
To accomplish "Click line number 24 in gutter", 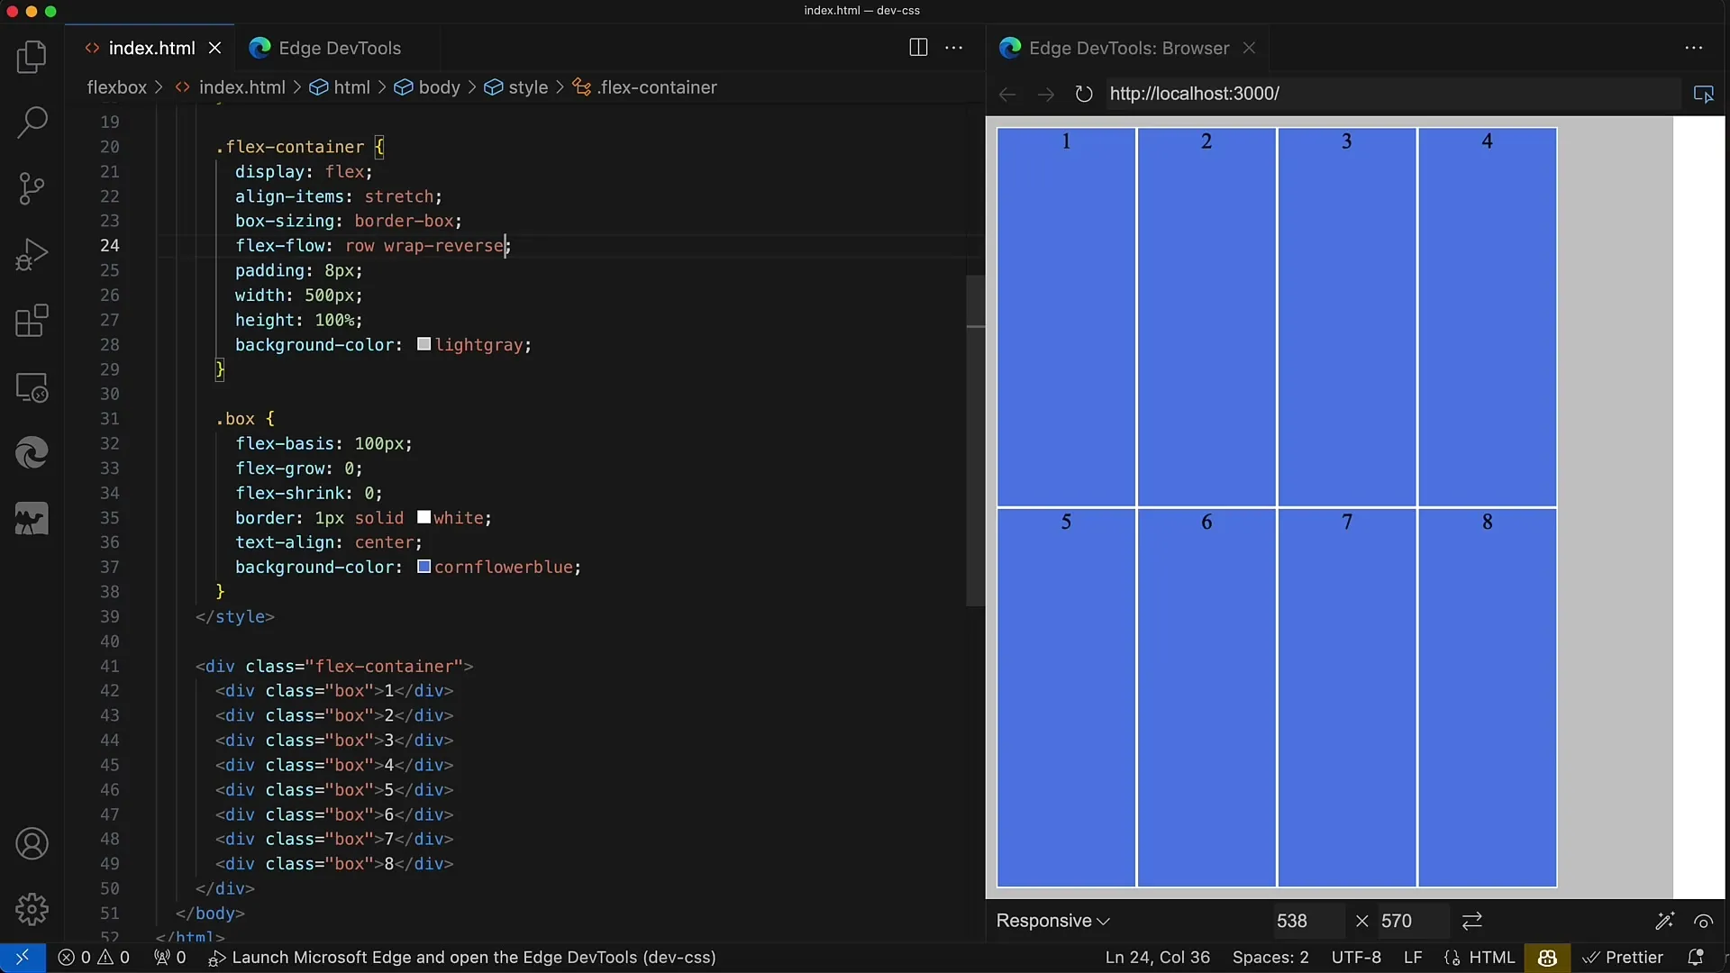I will 109,245.
